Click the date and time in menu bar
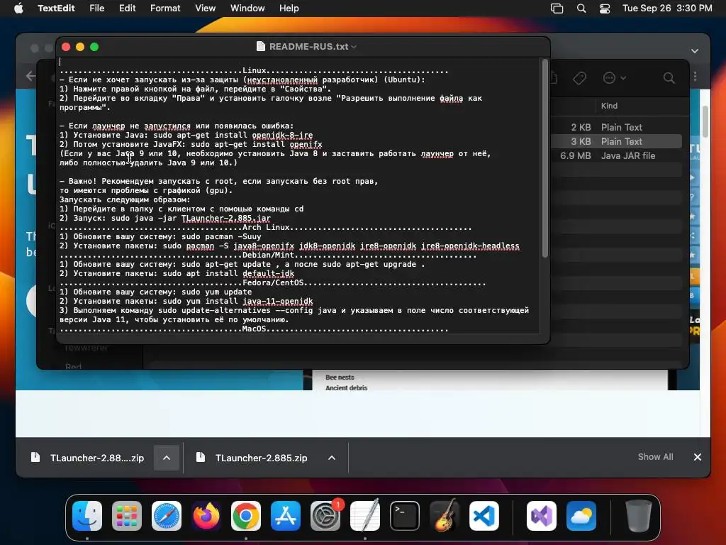This screenshot has width=726, height=545. coord(667,9)
